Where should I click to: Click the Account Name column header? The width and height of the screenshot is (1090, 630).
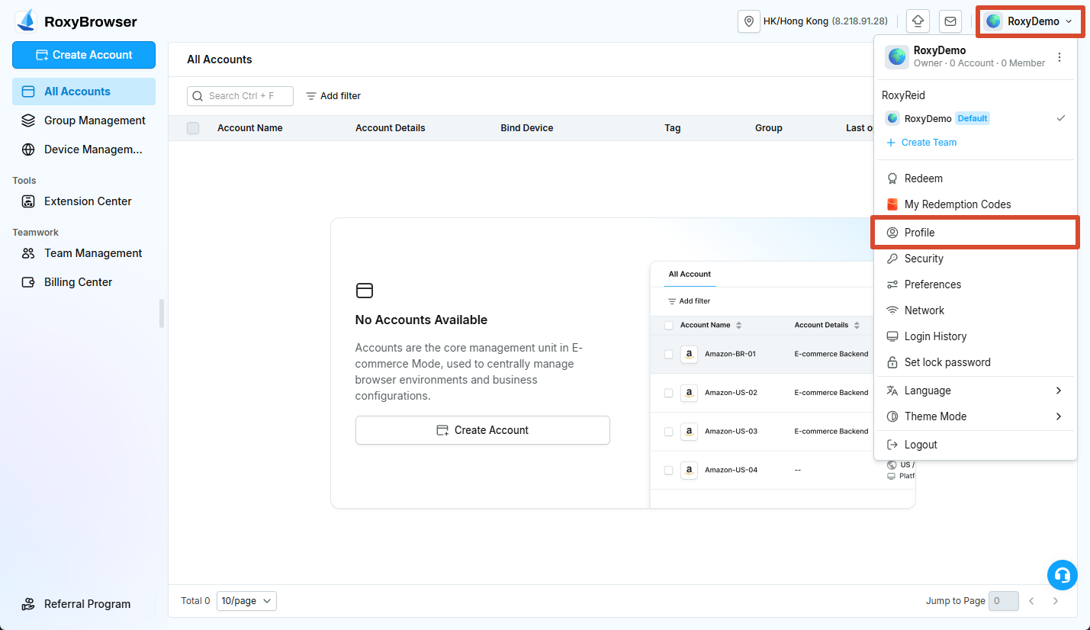tap(250, 128)
